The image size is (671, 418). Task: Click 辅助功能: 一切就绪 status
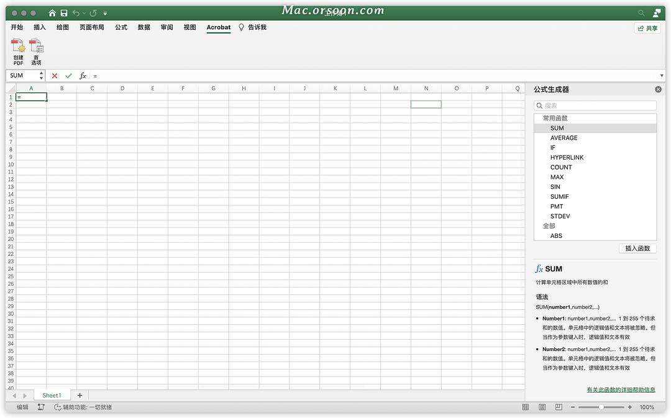point(83,407)
